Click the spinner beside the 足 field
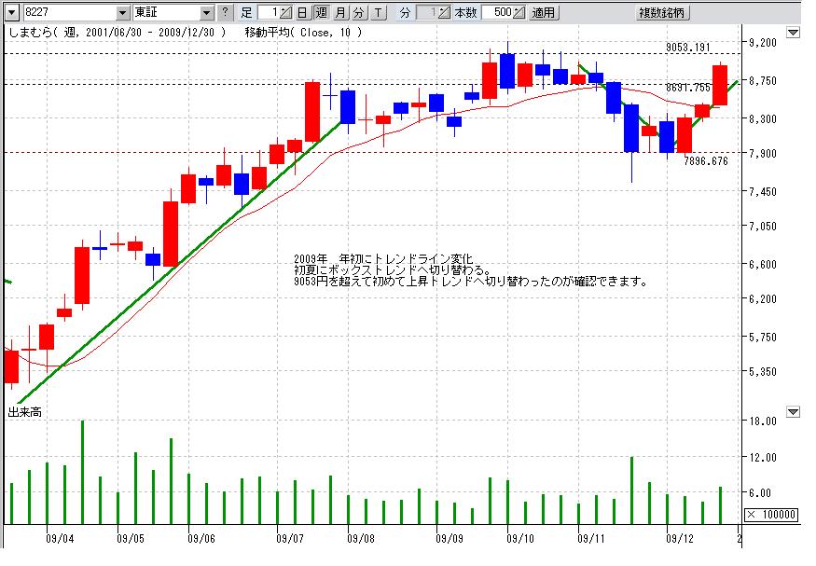816x566 pixels. (286, 12)
